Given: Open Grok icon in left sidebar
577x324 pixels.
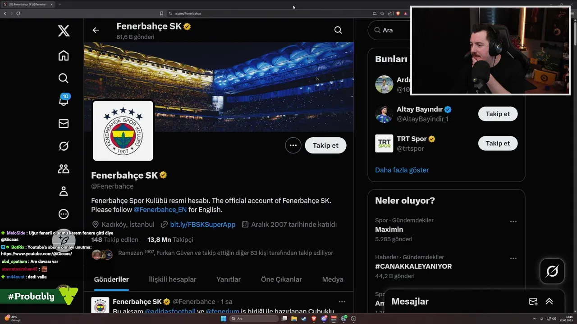Looking at the screenshot, I should point(64,146).
